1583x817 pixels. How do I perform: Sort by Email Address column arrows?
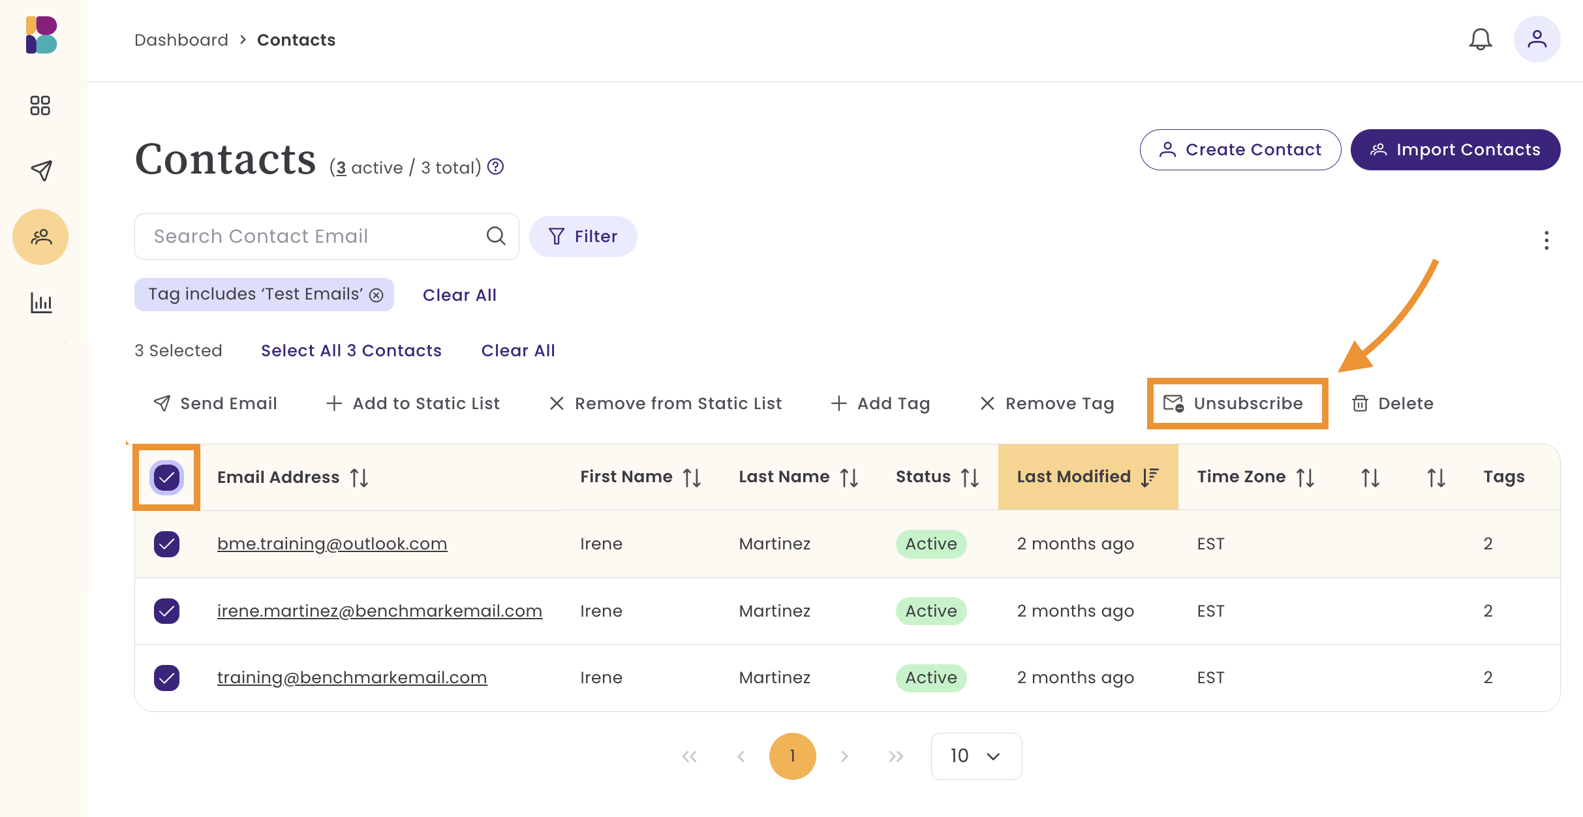coord(359,478)
